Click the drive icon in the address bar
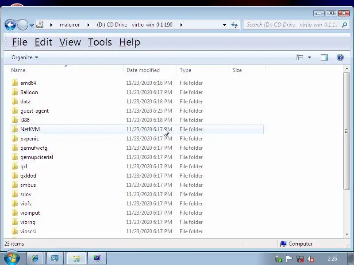Image resolution: width=354 pixels, height=265 pixels. point(40,25)
